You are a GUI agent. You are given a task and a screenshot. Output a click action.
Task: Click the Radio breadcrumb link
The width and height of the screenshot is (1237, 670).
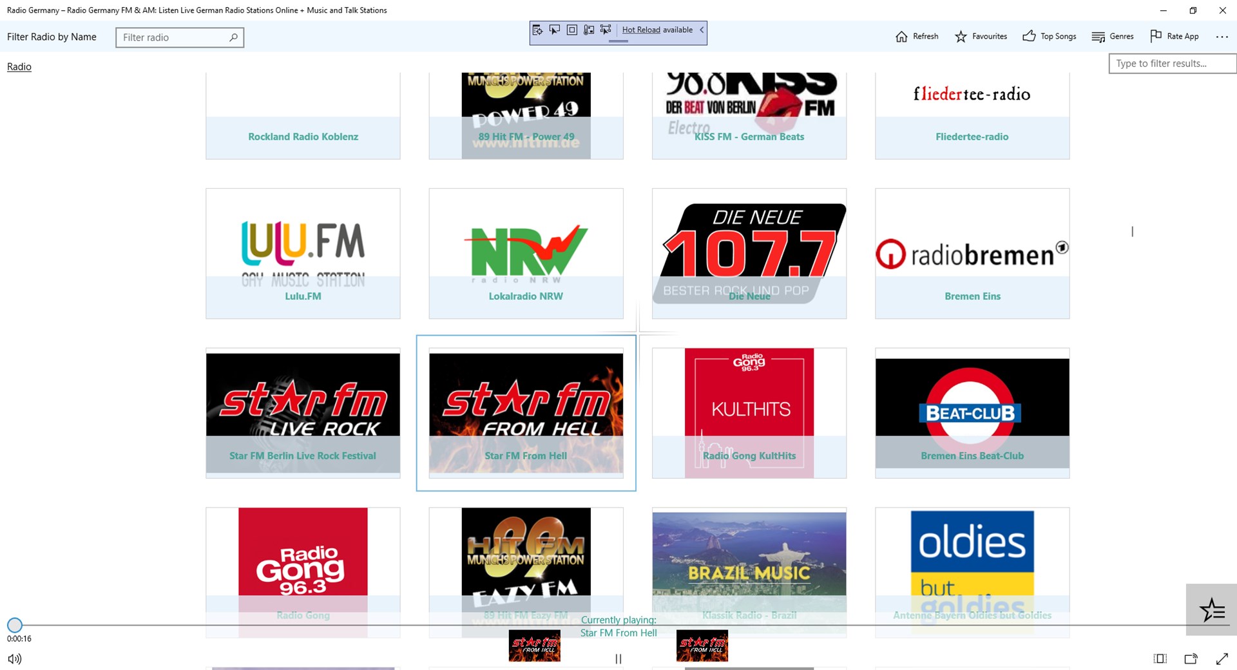pos(19,66)
